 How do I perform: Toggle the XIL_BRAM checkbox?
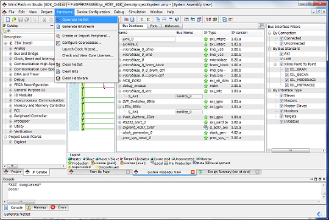click(287, 69)
